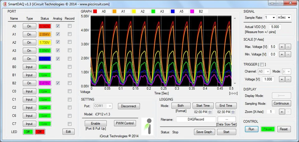Click the green Pause button
The image size is (299, 142).
(268, 129)
